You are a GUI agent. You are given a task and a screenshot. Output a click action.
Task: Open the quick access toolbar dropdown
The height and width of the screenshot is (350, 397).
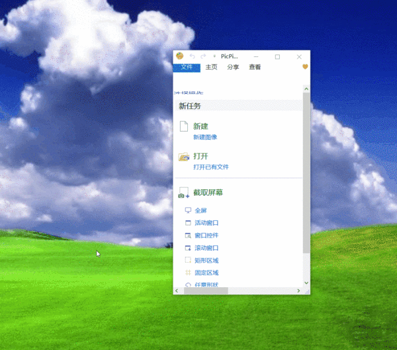click(x=214, y=56)
